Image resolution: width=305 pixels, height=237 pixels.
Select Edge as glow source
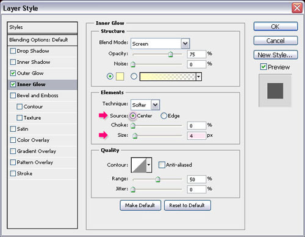click(163, 115)
